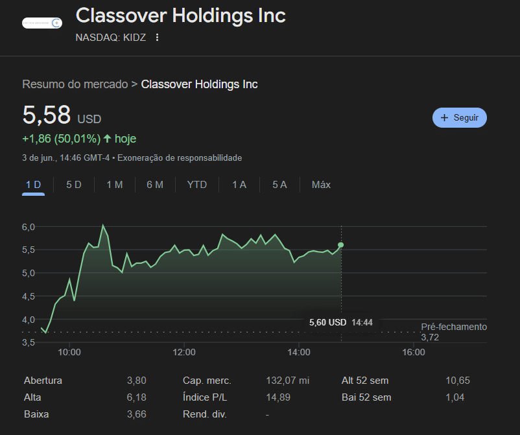
Task: Open Exoneração de responsabilidade disclaimer link
Action: click(x=180, y=158)
